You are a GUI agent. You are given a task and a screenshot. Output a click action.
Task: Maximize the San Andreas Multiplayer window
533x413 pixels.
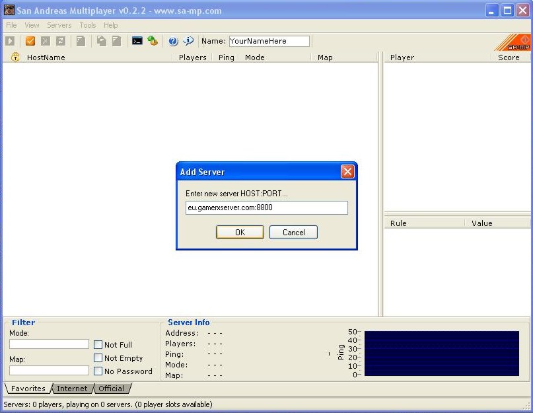click(507, 11)
